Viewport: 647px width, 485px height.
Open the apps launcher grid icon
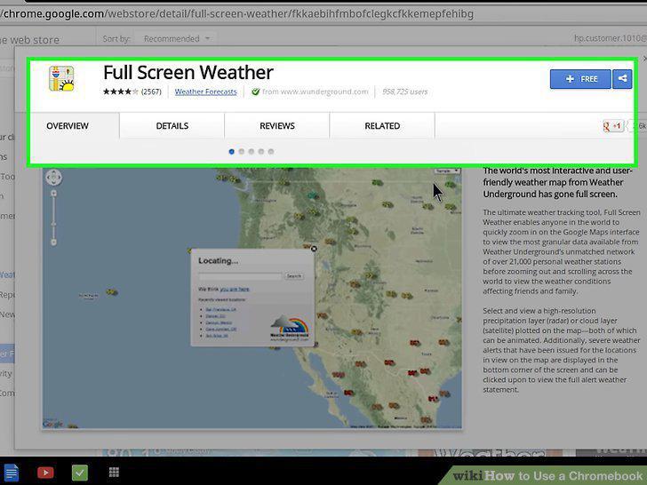(x=114, y=473)
